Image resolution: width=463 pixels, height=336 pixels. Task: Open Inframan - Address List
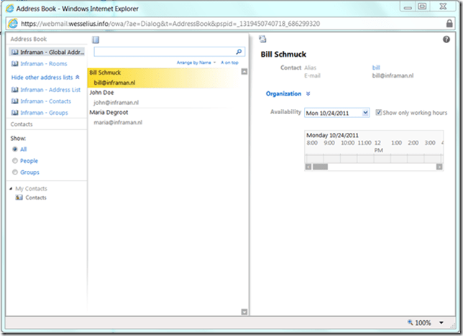coord(50,90)
